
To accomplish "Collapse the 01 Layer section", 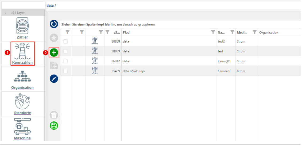I will [5, 13].
